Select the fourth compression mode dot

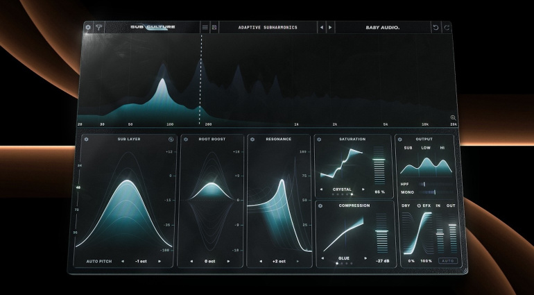[x=352, y=263]
